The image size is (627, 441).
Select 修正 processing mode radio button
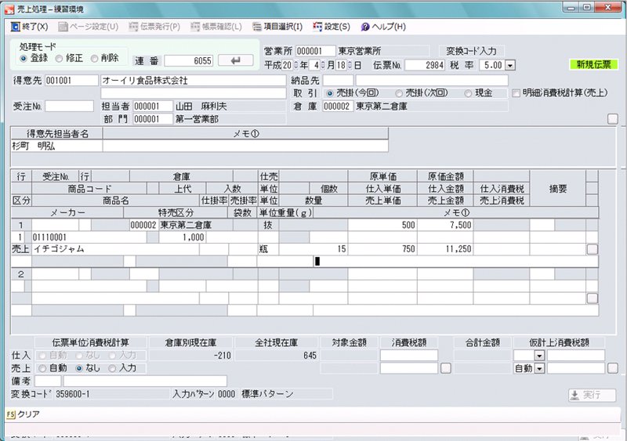60,59
